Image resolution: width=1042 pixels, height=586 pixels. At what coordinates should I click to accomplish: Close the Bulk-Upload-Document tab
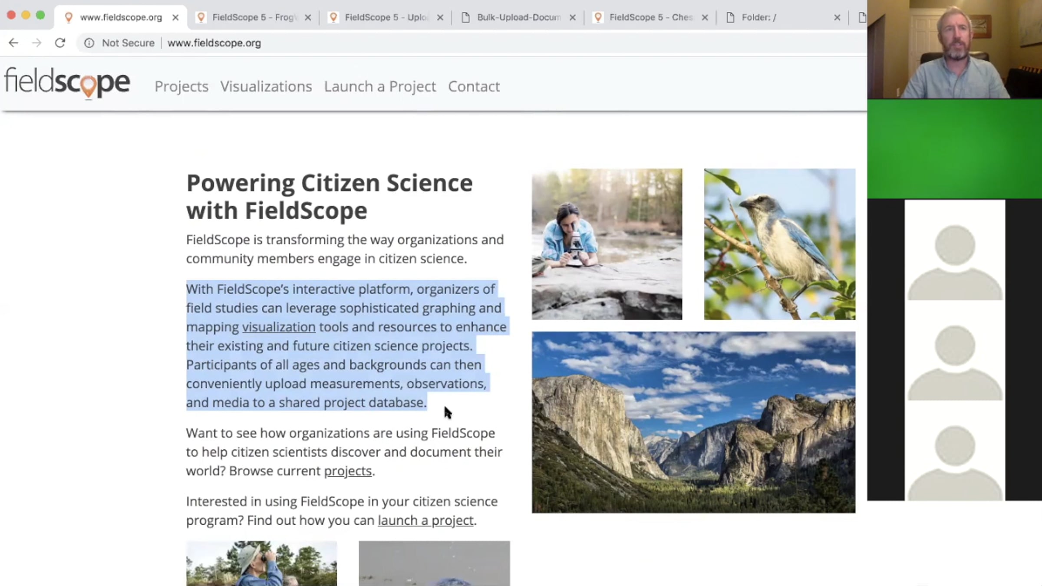click(572, 17)
